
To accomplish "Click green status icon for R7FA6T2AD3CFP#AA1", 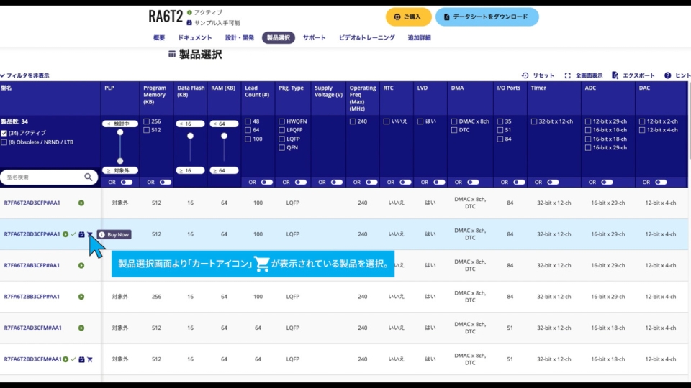I will pos(81,203).
